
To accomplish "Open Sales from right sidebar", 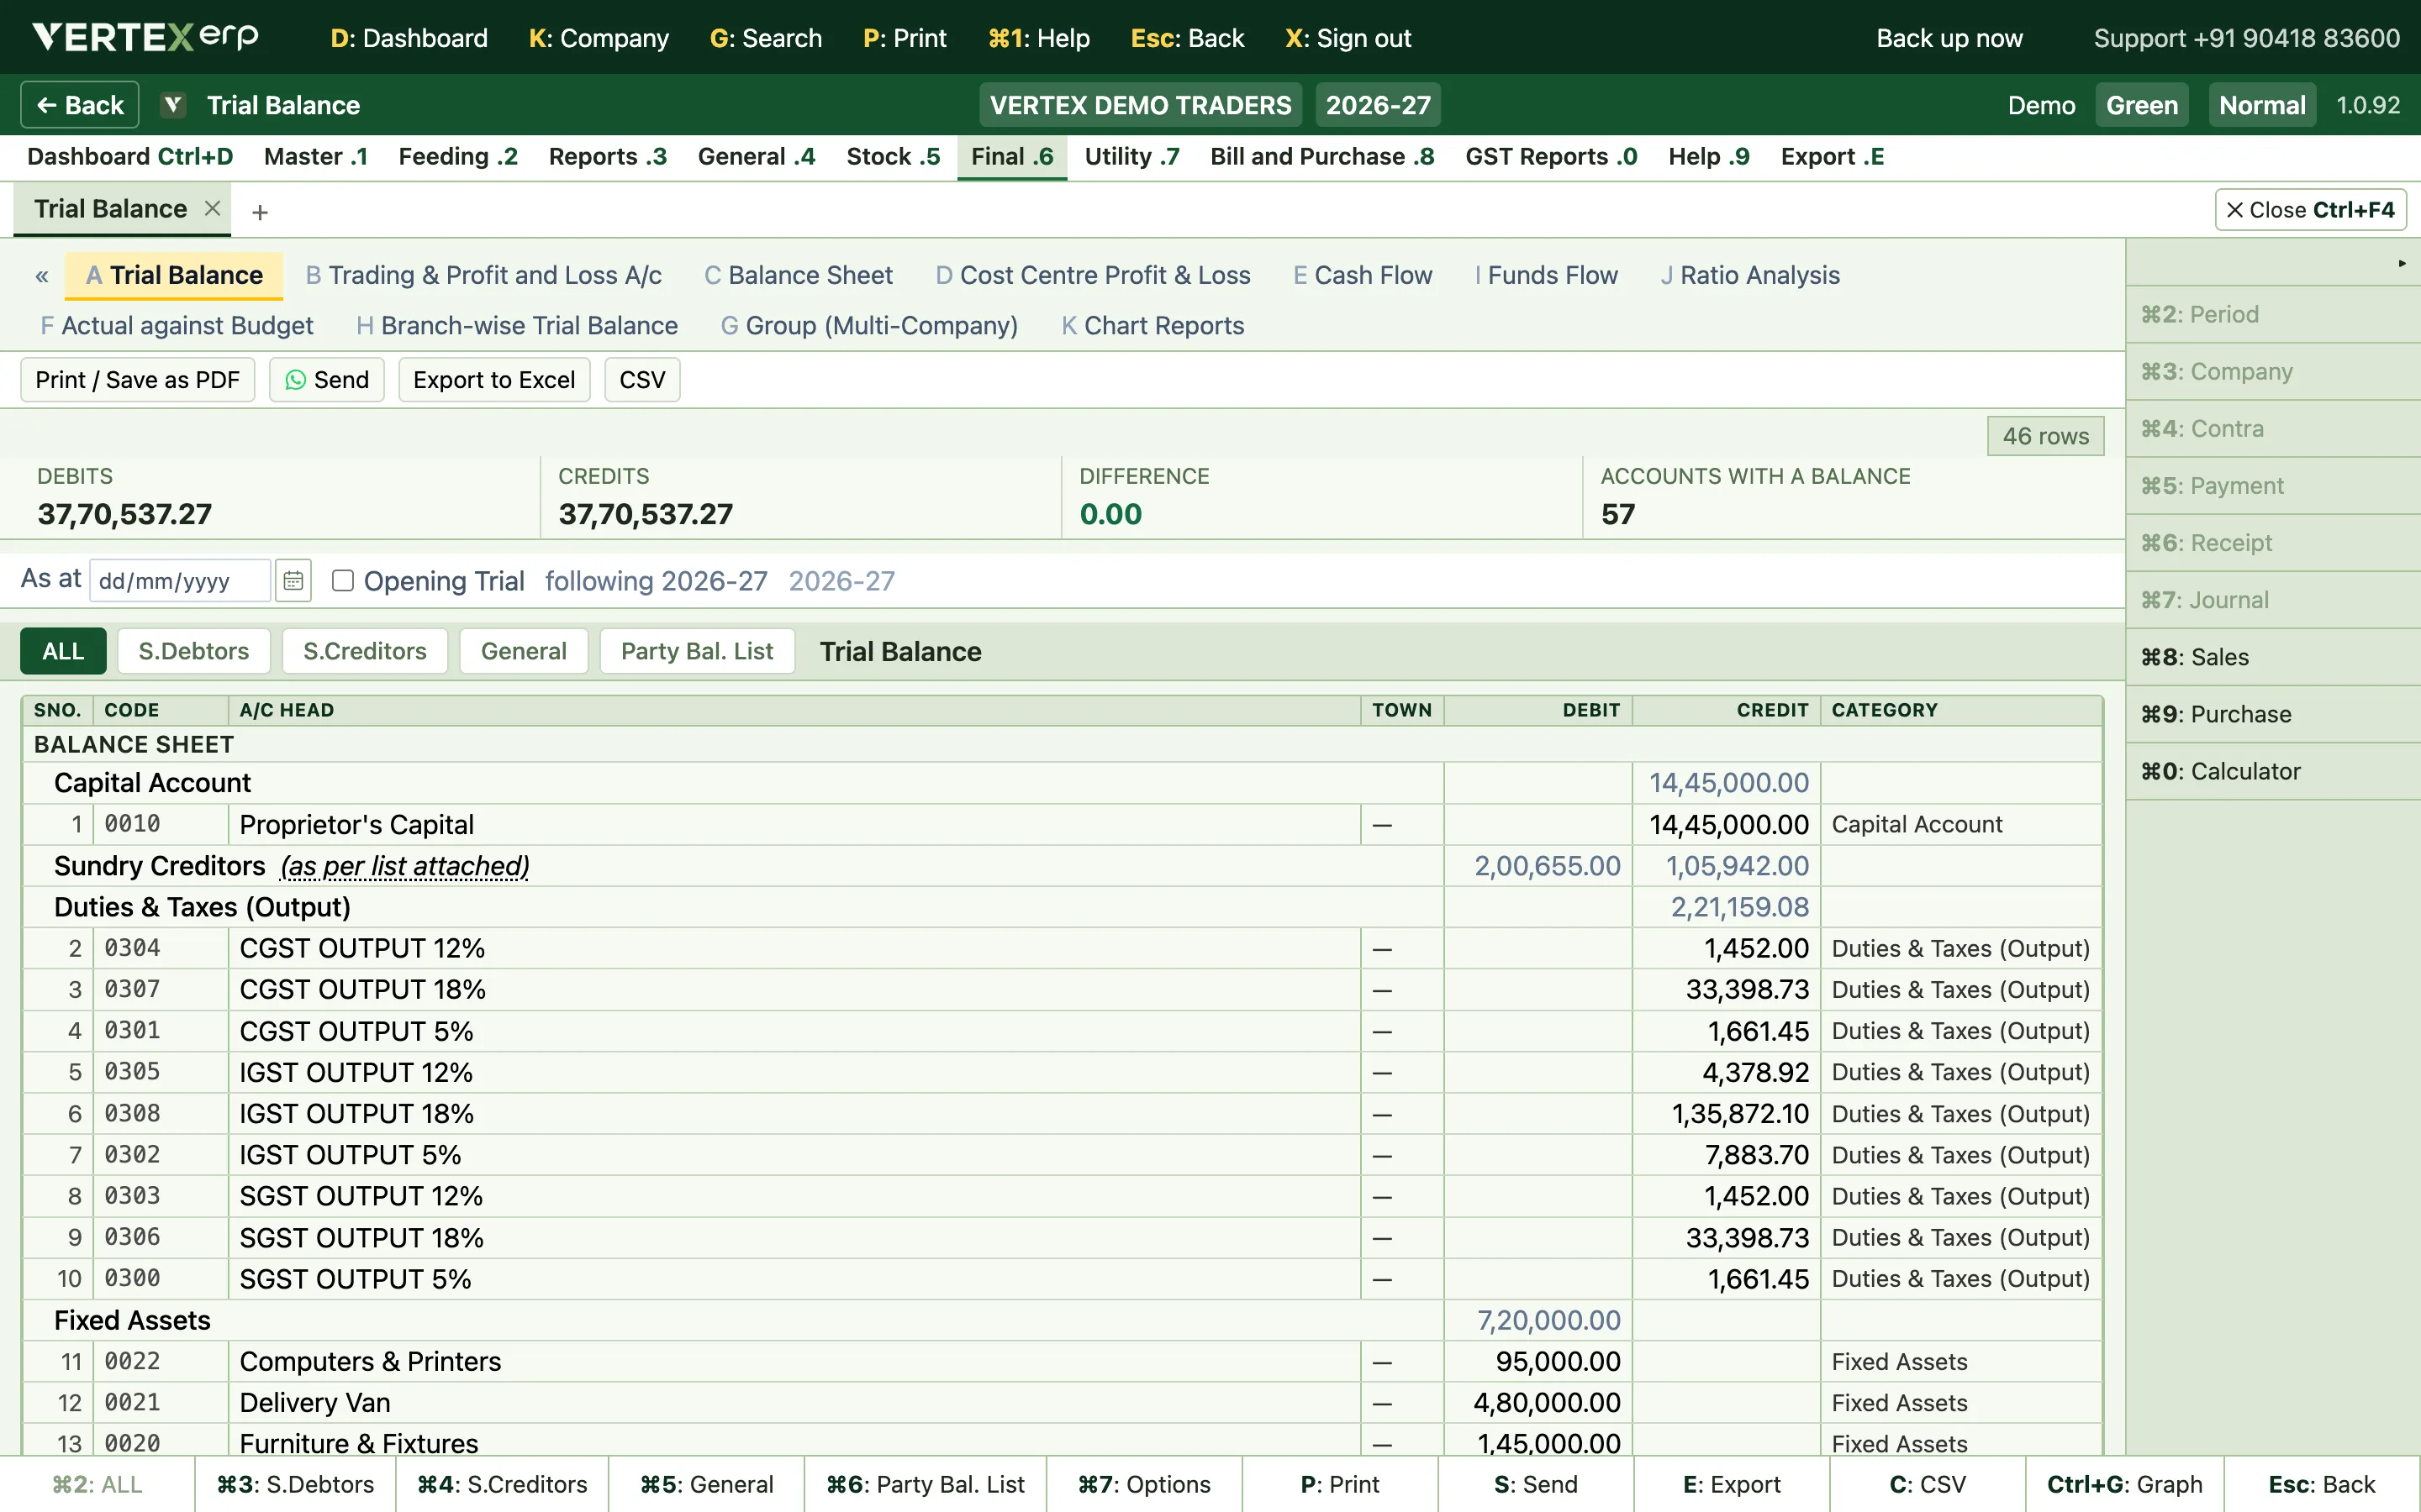I will tap(2273, 657).
